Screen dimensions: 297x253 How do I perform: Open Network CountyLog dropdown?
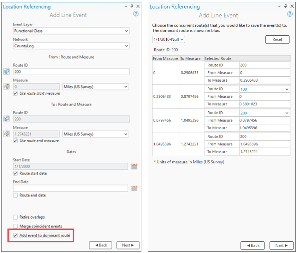(x=71, y=46)
